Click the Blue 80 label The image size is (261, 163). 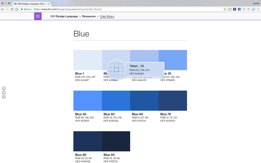(x=81, y=155)
